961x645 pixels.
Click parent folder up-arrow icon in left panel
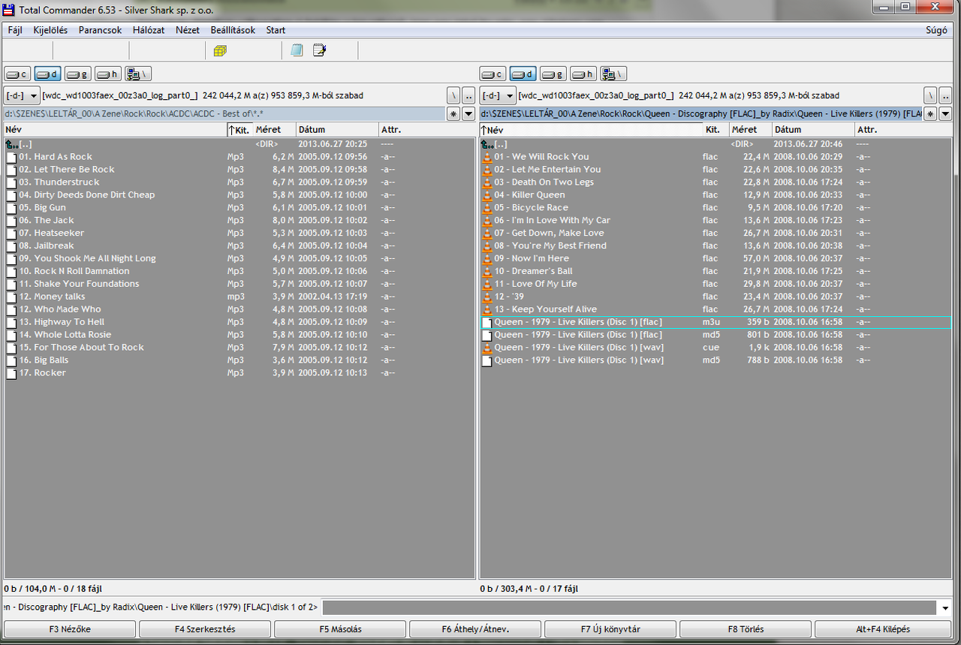11,144
